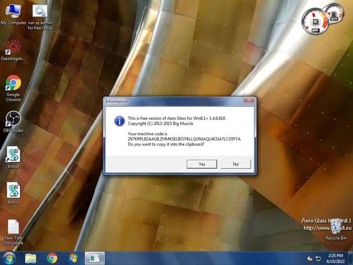Image resolution: width=353 pixels, height=265 pixels.
Task: Select the New Text Document icon
Action: point(13,232)
